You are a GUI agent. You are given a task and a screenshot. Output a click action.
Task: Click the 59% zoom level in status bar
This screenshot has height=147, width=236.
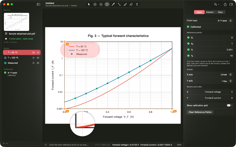pos(179,145)
